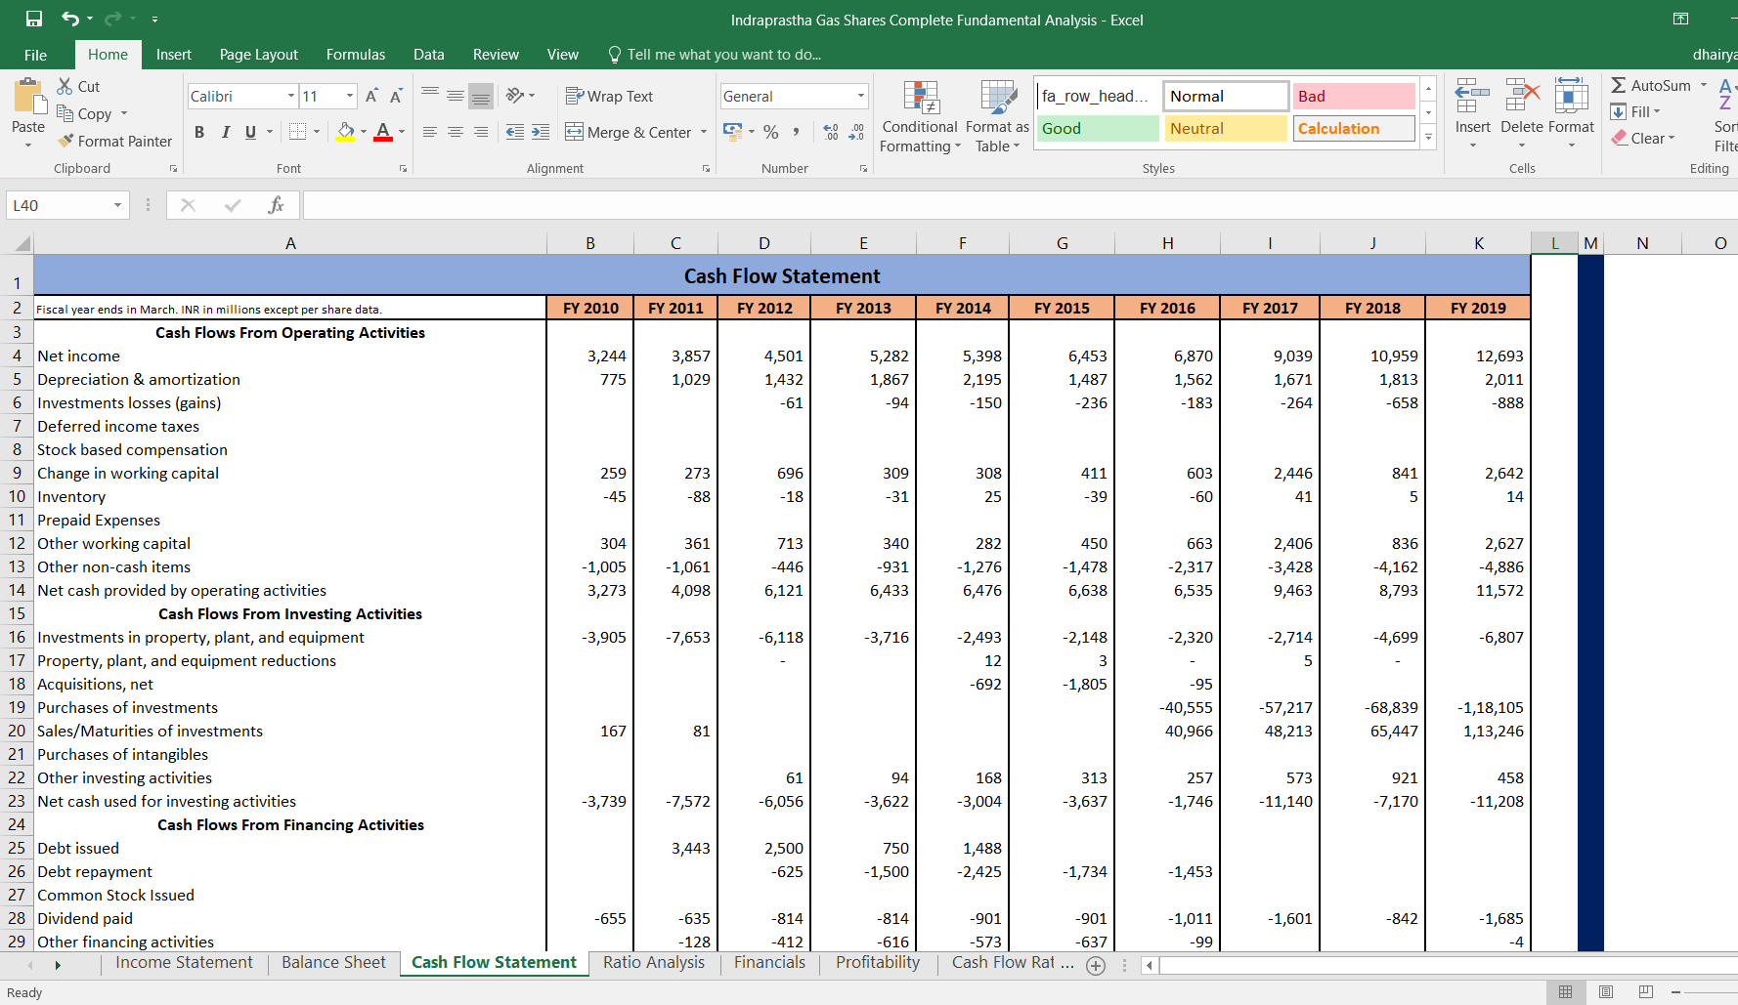Toggle Bold formatting
This screenshot has width=1738, height=1005.
tap(199, 132)
